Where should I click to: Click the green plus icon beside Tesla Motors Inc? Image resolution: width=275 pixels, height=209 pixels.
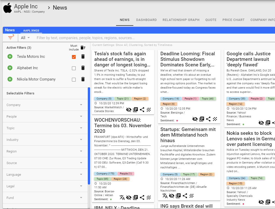click(x=10, y=57)
